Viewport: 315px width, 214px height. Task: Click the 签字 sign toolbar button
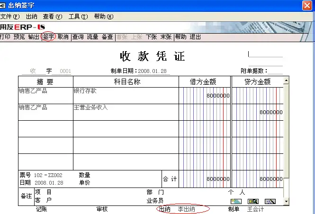(x=48, y=37)
